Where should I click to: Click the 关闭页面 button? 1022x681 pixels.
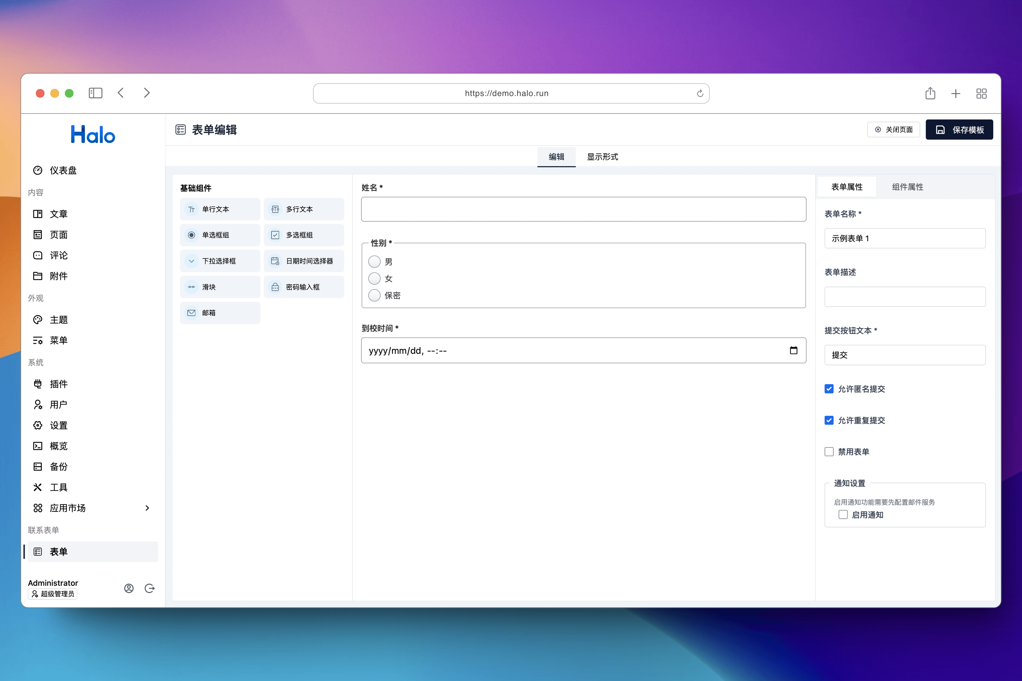[x=893, y=130]
